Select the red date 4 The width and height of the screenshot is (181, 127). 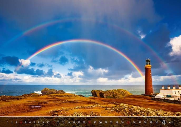21,122
